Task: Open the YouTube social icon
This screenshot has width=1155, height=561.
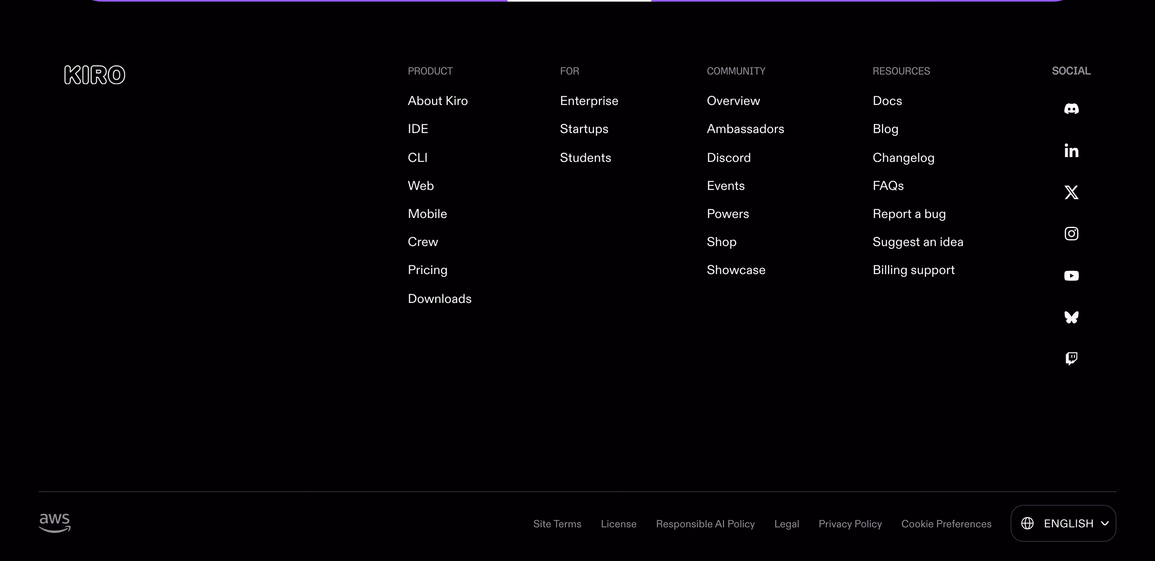Action: tap(1071, 276)
